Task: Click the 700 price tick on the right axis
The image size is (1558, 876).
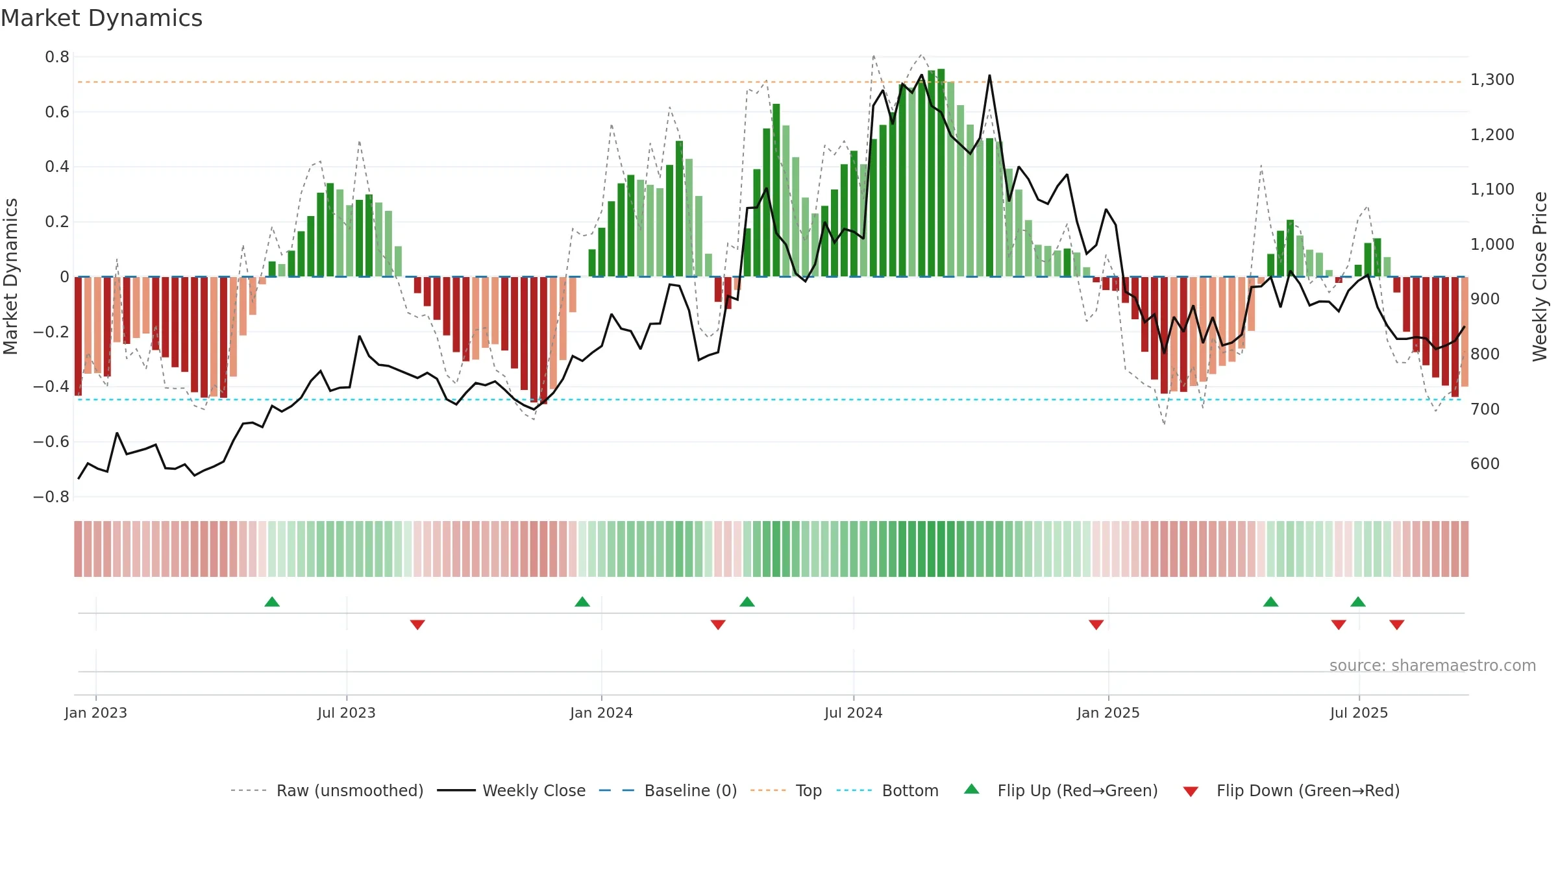Action: [x=1485, y=409]
